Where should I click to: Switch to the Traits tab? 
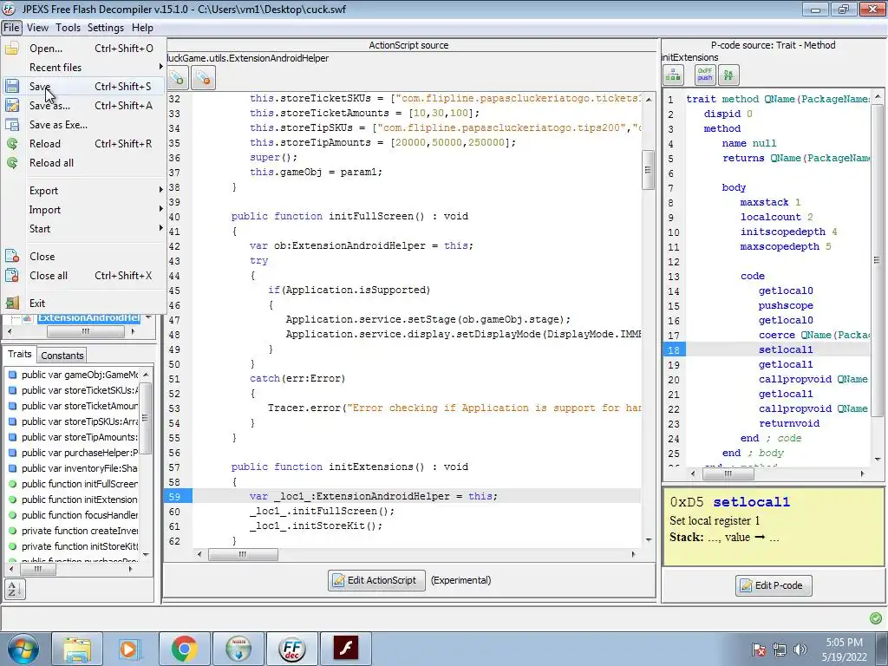pyautogui.click(x=20, y=354)
